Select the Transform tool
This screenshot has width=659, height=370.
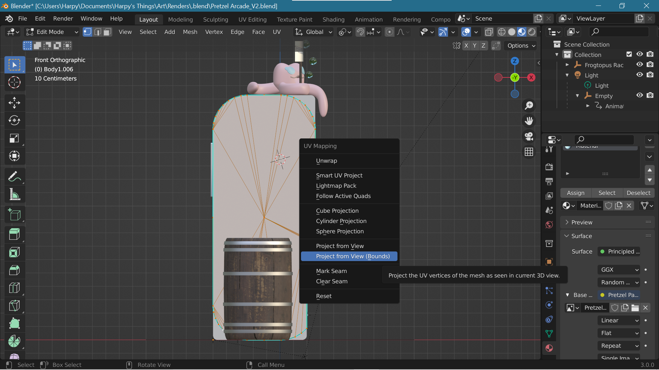pos(14,156)
